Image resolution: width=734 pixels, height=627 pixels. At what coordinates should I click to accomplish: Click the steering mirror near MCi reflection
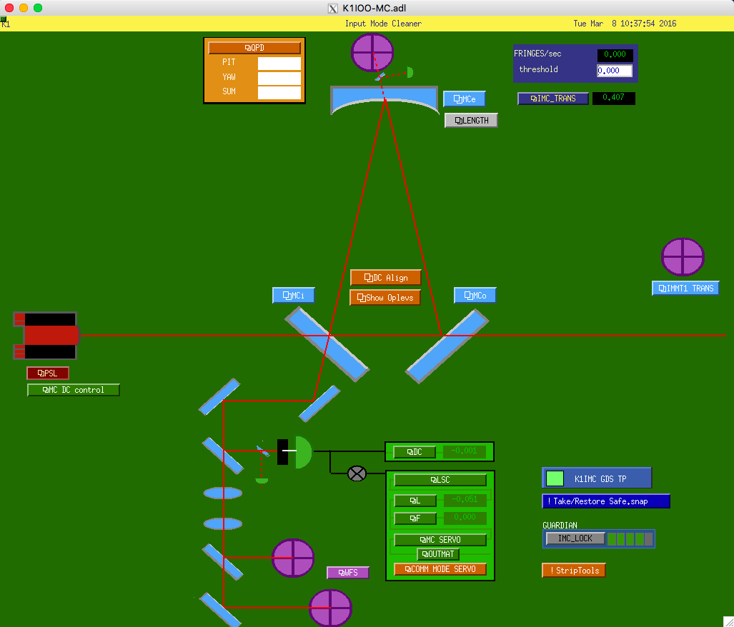[319, 403]
